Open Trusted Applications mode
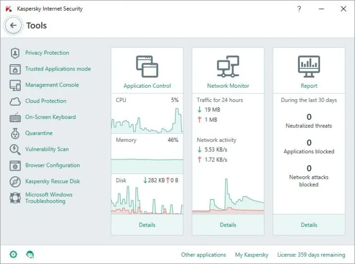This screenshot has height=264, width=355. (x=58, y=69)
